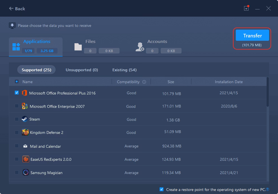Click the 51.09 MB size value
278x194 pixels.
click(173, 132)
